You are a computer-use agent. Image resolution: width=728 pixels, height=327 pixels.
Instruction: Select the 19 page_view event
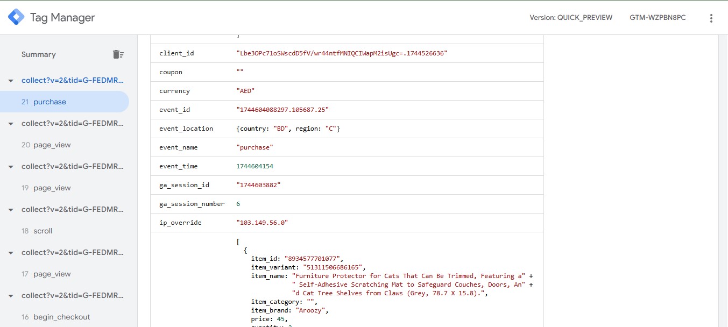tap(52, 188)
